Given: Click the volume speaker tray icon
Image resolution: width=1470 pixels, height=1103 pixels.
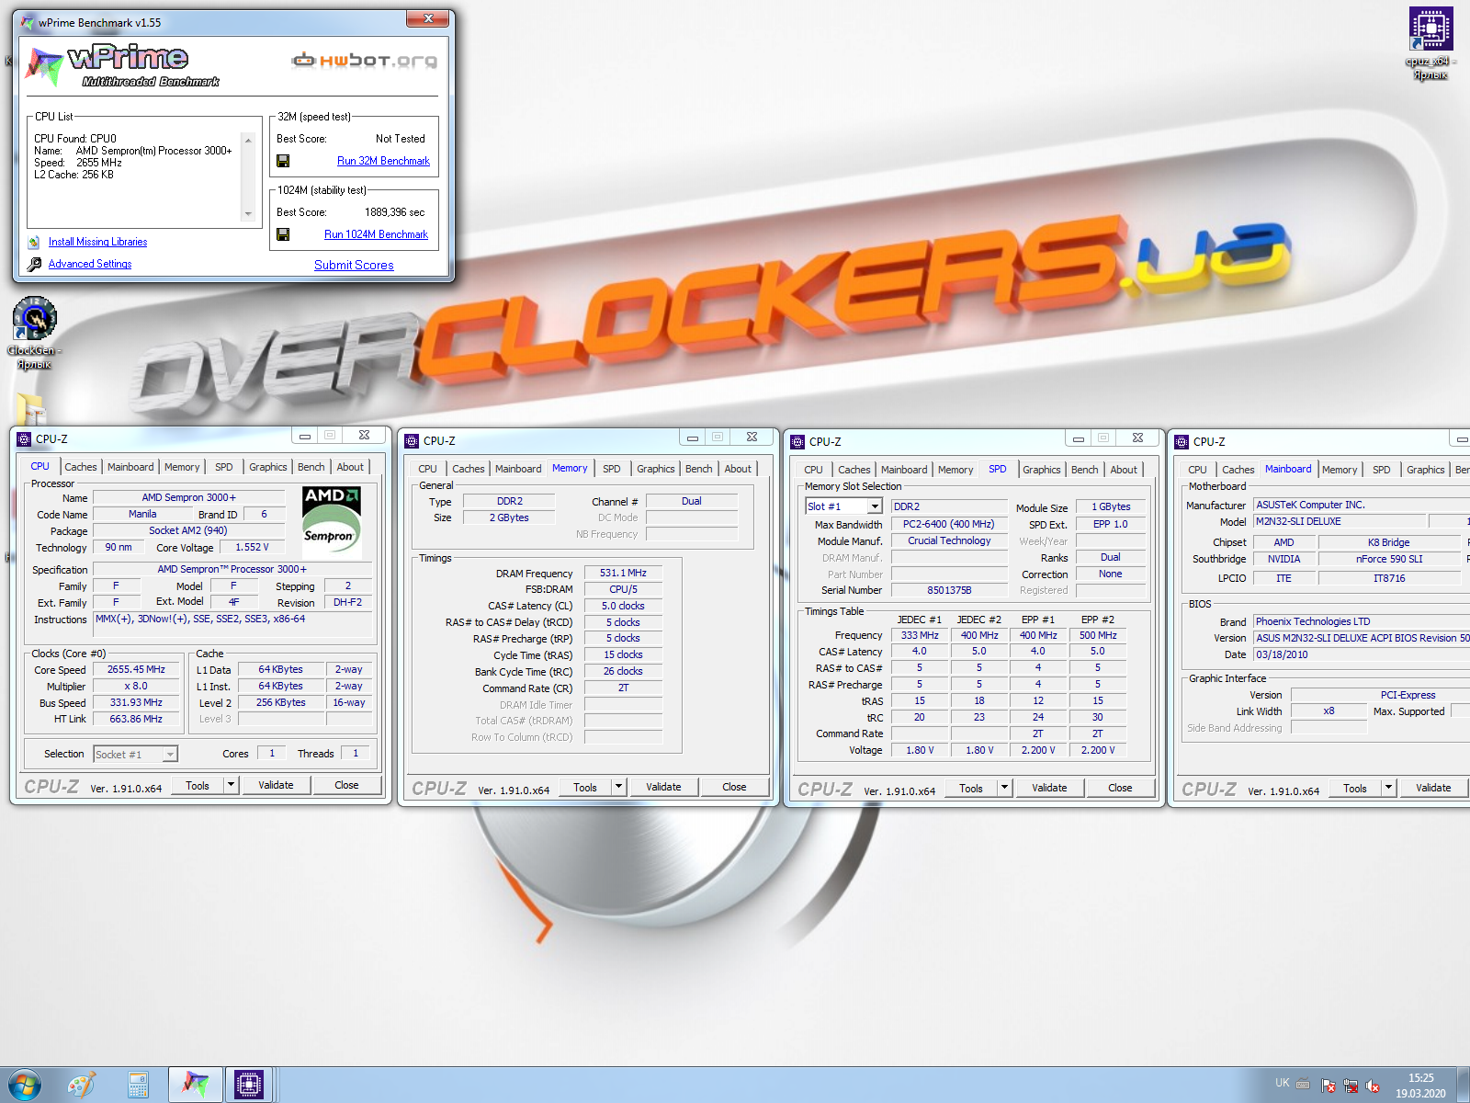Looking at the screenshot, I should pyautogui.click(x=1373, y=1086).
